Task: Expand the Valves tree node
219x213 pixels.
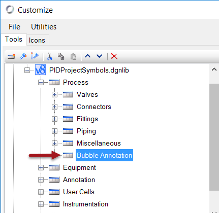Action: click(x=54, y=94)
